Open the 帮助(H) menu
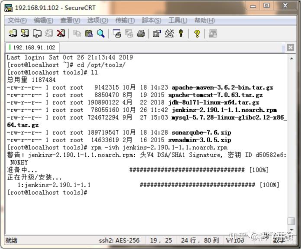Screen dimensions: 301x249 (204, 20)
